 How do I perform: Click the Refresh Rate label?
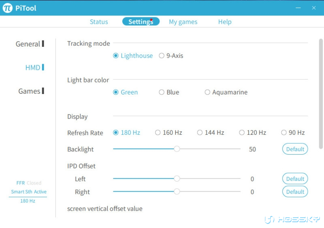pos(85,133)
